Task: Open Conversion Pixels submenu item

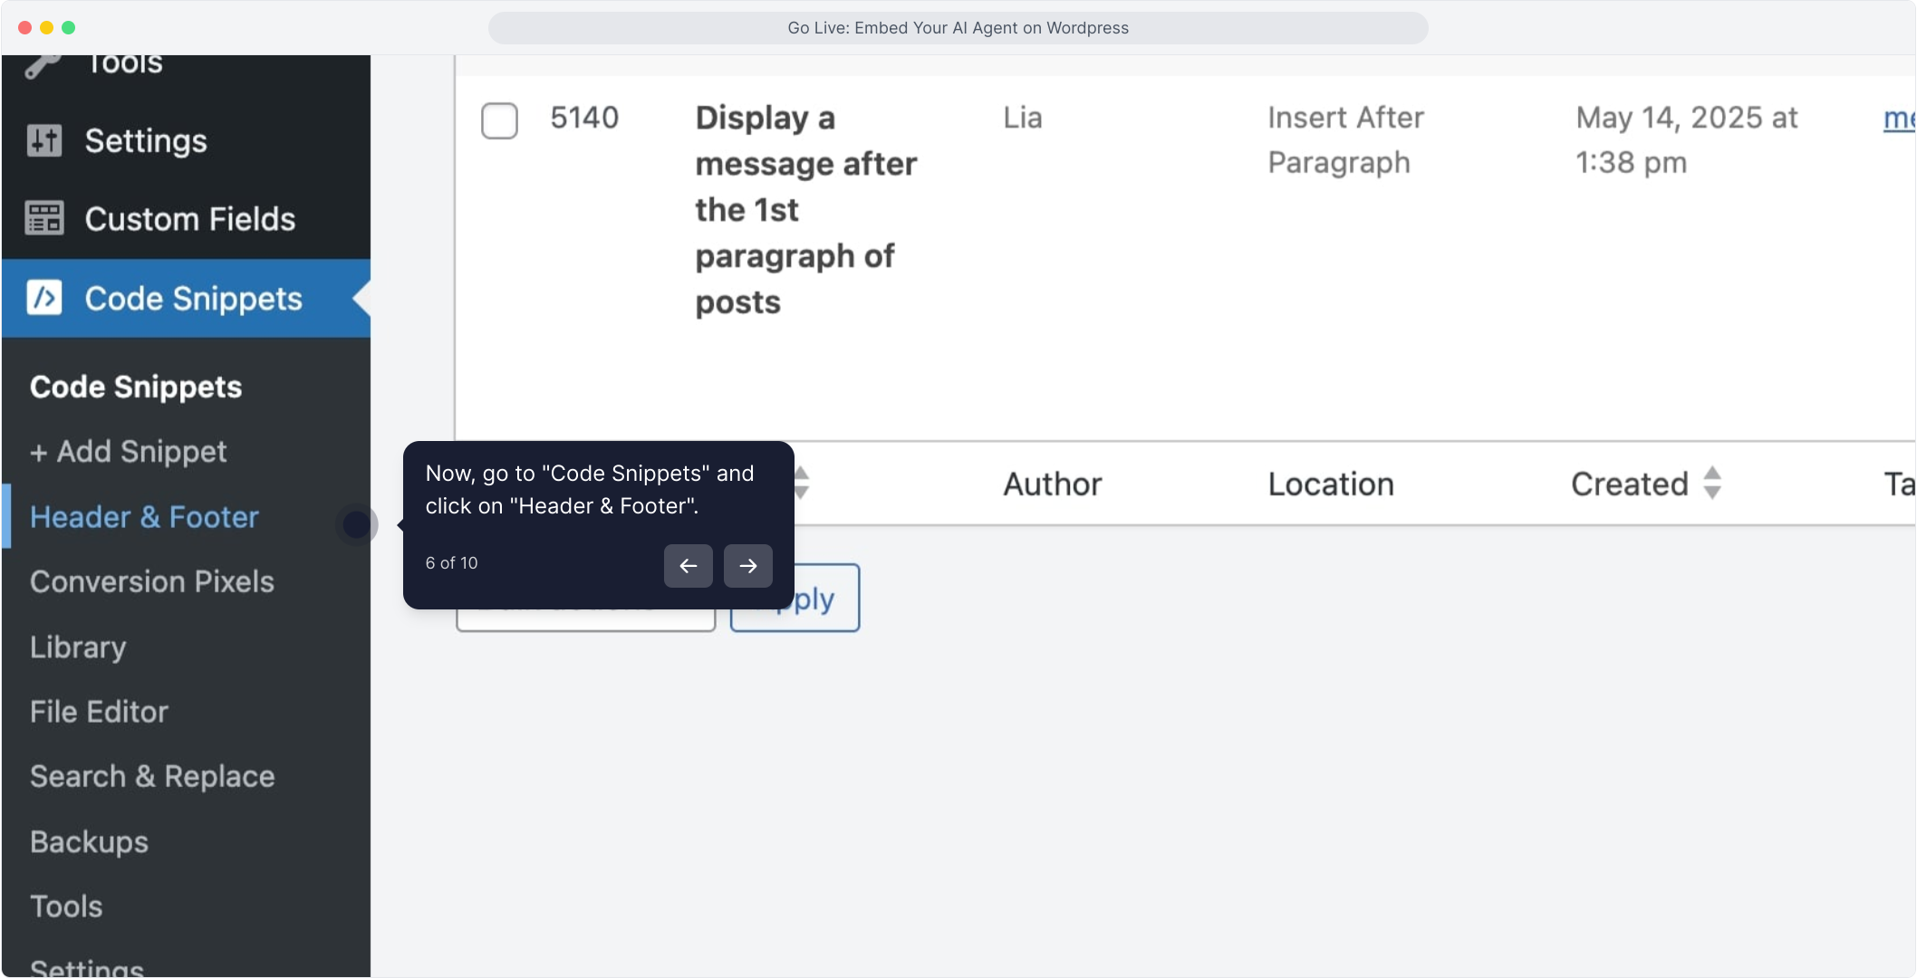Action: [151, 581]
